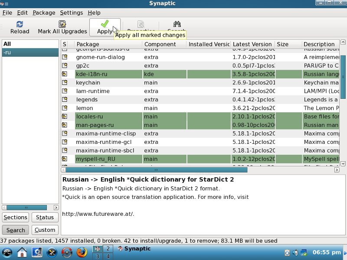Open the Package menu
The height and width of the screenshot is (260, 347).
point(44,13)
